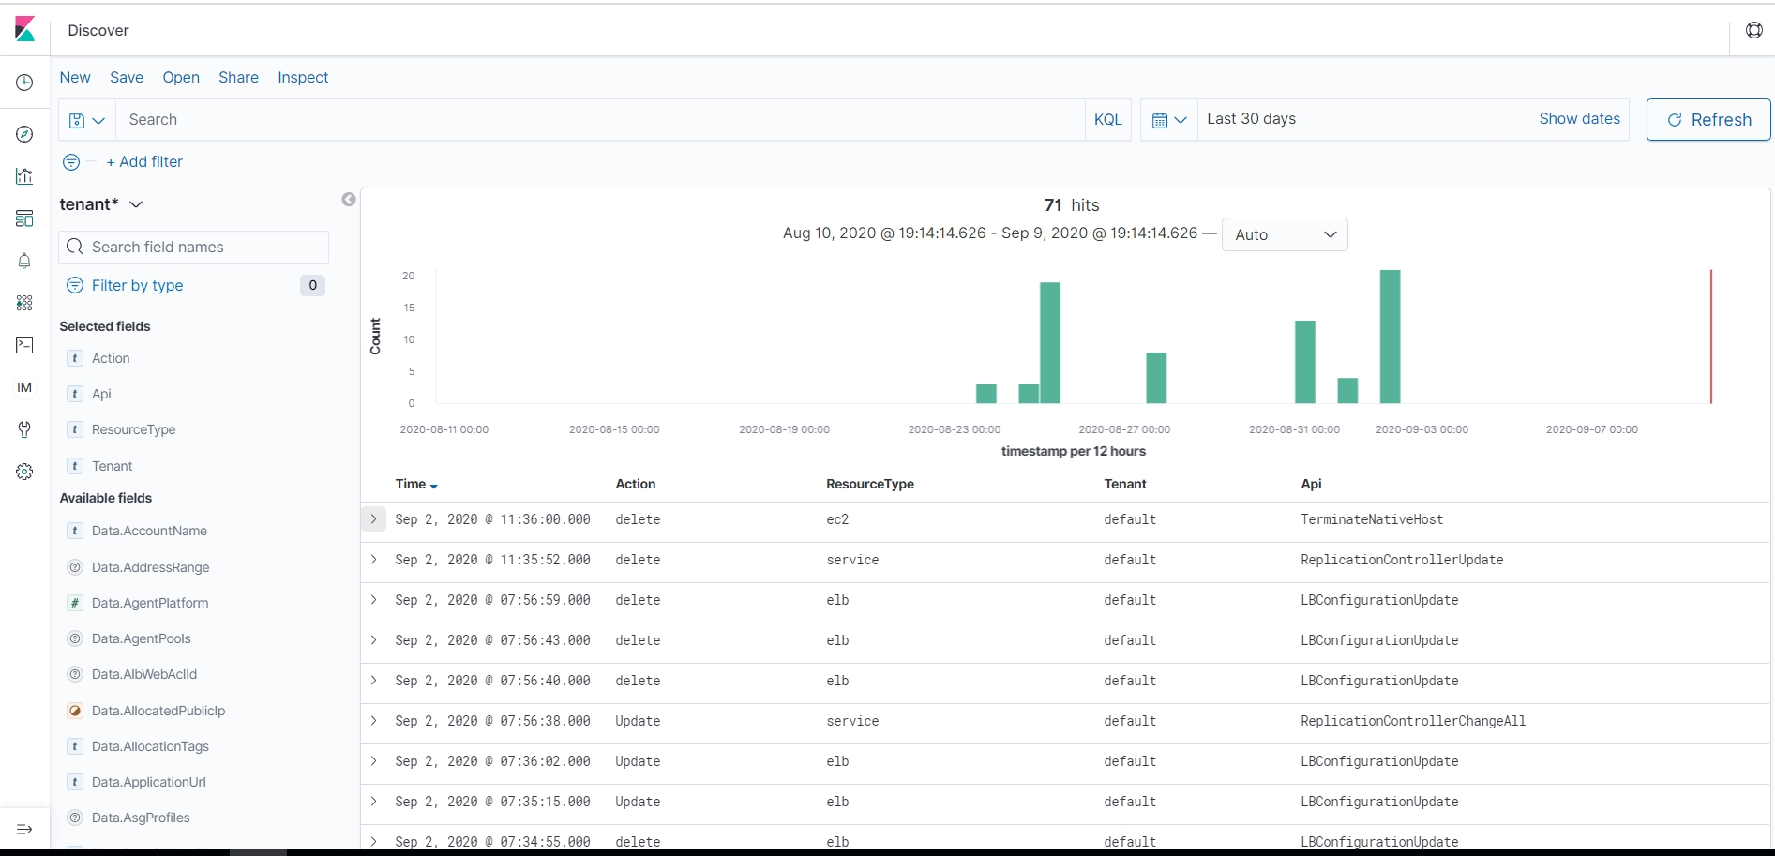Click the Refresh button
Image resolution: width=1775 pixels, height=856 pixels.
coord(1707,120)
